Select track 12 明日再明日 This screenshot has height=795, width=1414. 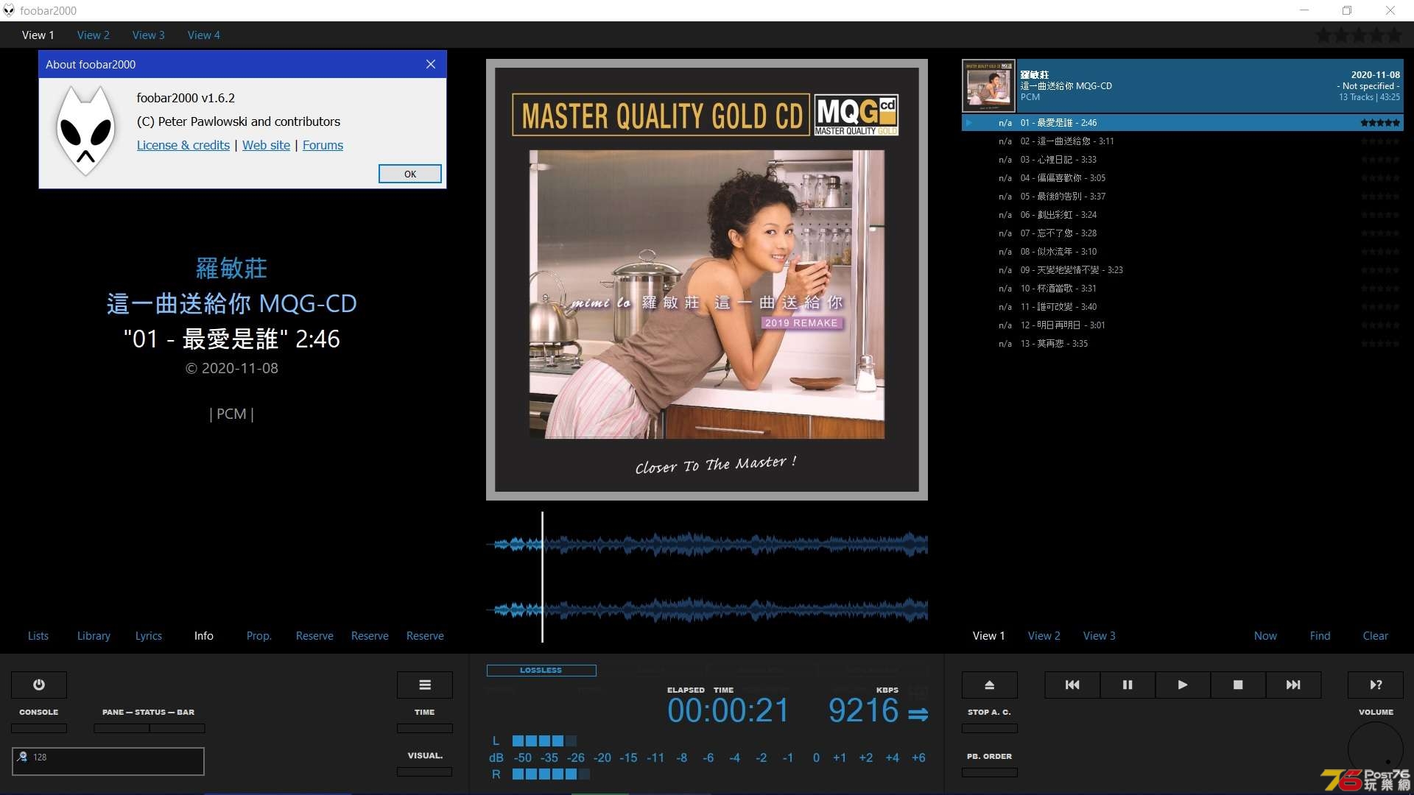click(x=1183, y=325)
